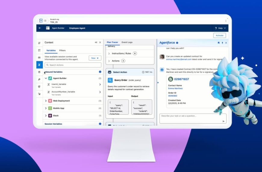
Task: Click the chat-style icon in Agentforce header
Action: pyautogui.click(x=219, y=43)
